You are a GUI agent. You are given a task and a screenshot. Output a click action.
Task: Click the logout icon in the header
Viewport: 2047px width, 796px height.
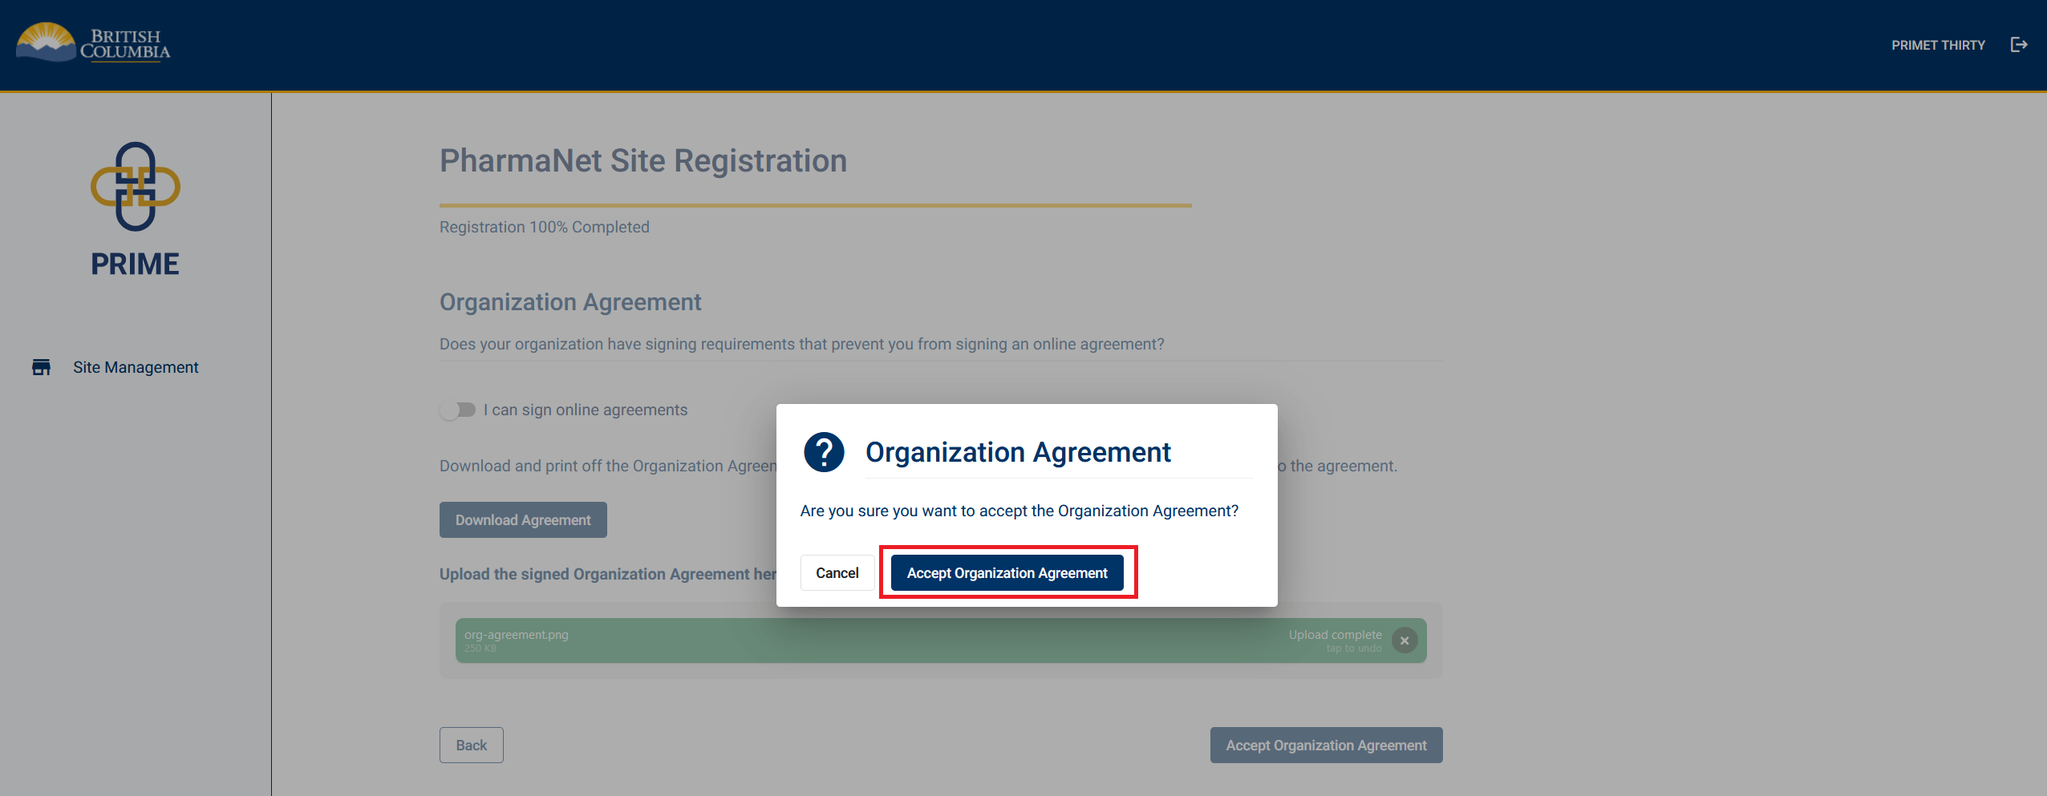(2019, 44)
